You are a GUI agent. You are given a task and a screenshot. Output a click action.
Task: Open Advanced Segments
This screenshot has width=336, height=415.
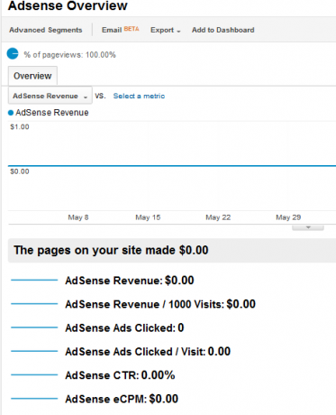[46, 30]
